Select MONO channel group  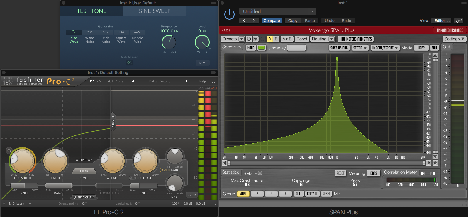(x=243, y=194)
